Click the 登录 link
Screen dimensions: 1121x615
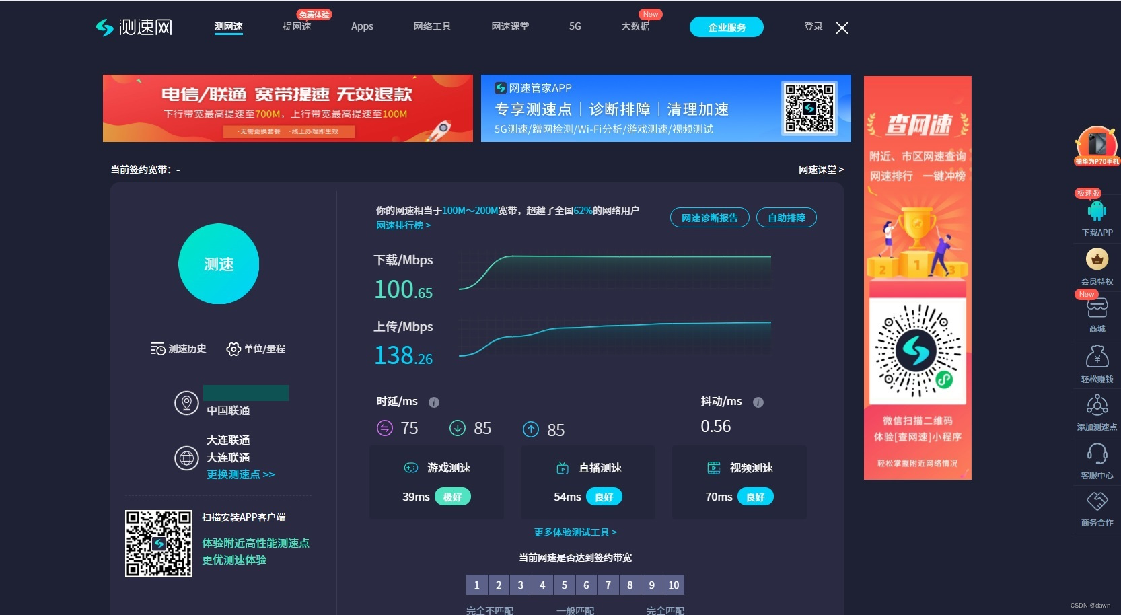813,26
